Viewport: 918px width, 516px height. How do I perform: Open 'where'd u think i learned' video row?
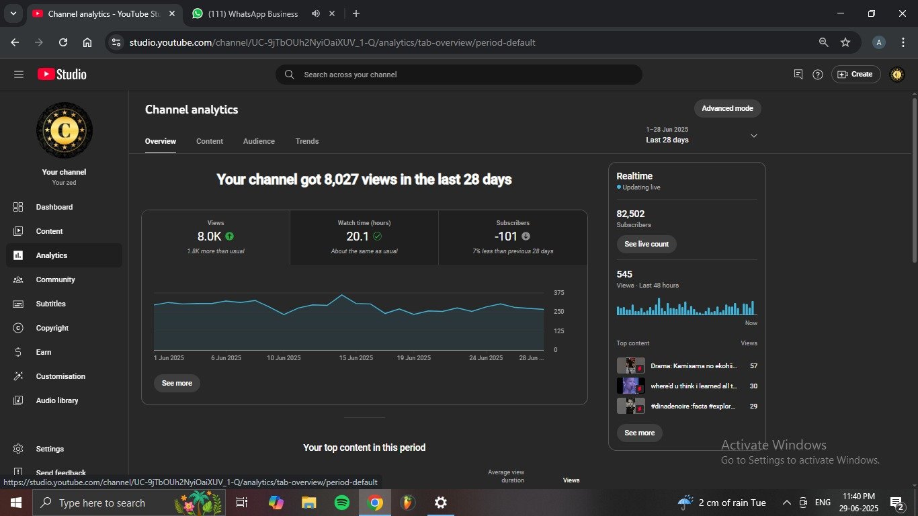pyautogui.click(x=687, y=386)
